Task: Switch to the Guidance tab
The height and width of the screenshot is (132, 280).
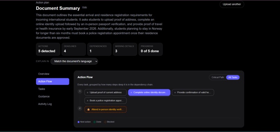Action: tap(52, 96)
